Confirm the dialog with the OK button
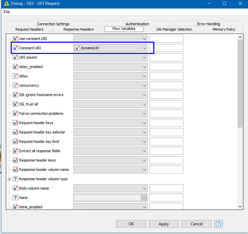This screenshot has width=248, height=234. point(131,224)
